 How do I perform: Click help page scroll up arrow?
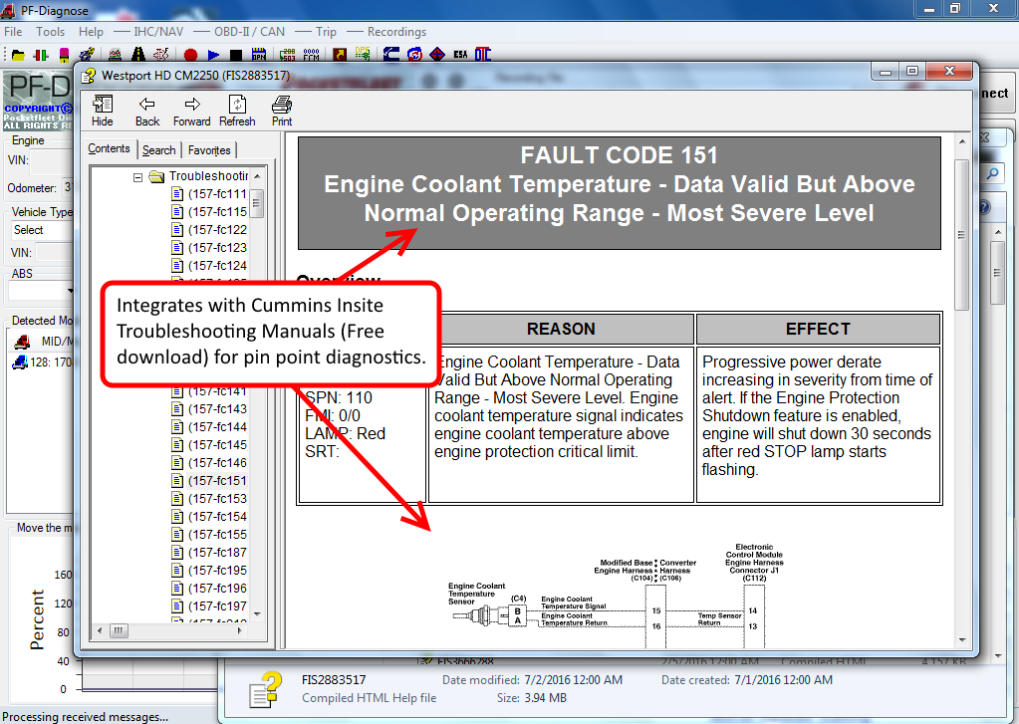point(962,141)
